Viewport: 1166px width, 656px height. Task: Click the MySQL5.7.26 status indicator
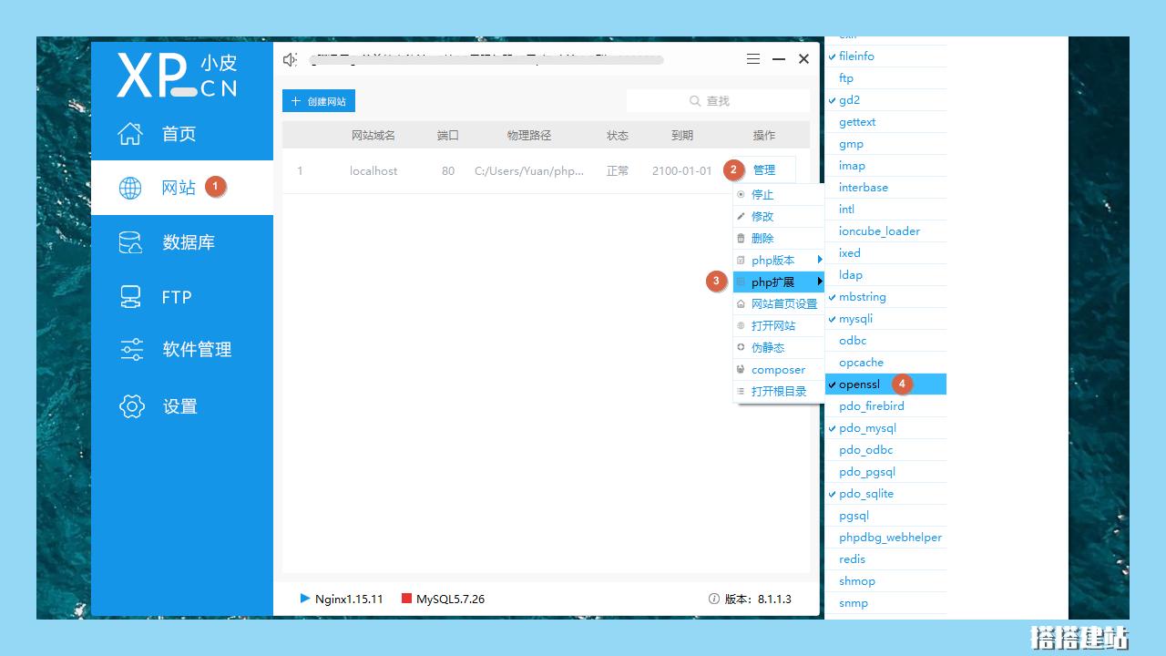pyautogui.click(x=442, y=599)
